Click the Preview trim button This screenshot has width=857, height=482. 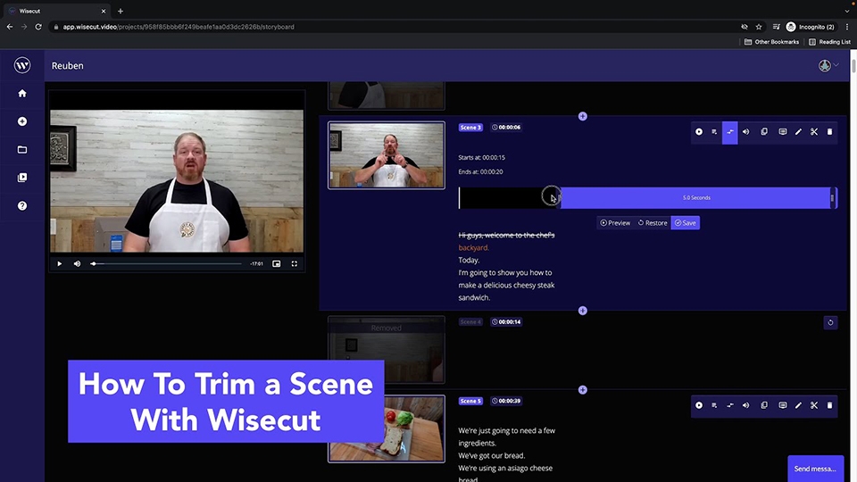615,223
